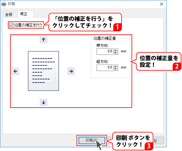The image size is (182, 151).
Task: Click the 印刷(P) button
Action: click(x=92, y=140)
